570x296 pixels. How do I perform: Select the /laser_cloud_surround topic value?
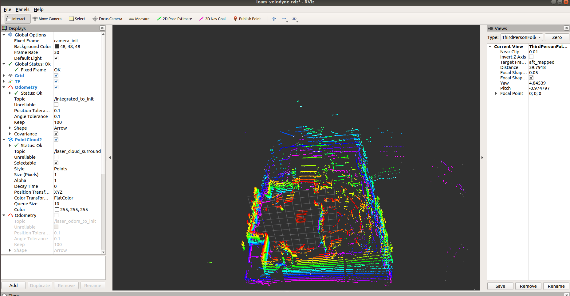[77, 151]
